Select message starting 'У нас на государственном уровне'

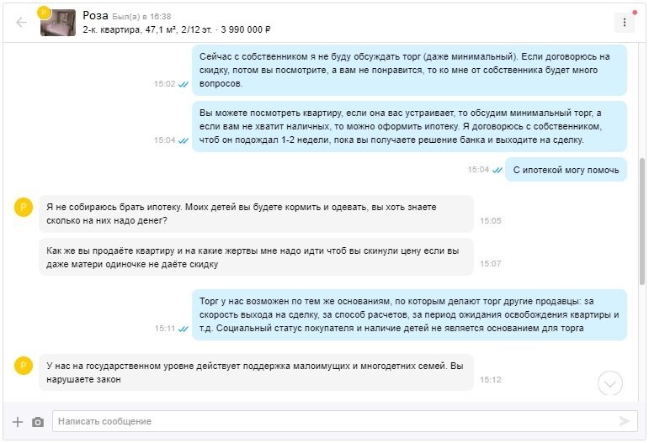(256, 372)
